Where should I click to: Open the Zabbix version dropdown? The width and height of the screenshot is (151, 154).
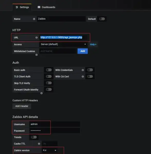pyautogui.click(x=50, y=150)
